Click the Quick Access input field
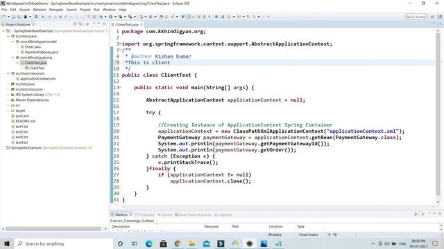 pos(416,17)
